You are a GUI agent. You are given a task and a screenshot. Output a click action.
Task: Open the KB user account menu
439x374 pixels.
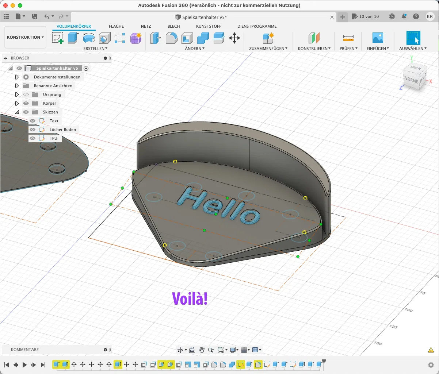point(430,16)
